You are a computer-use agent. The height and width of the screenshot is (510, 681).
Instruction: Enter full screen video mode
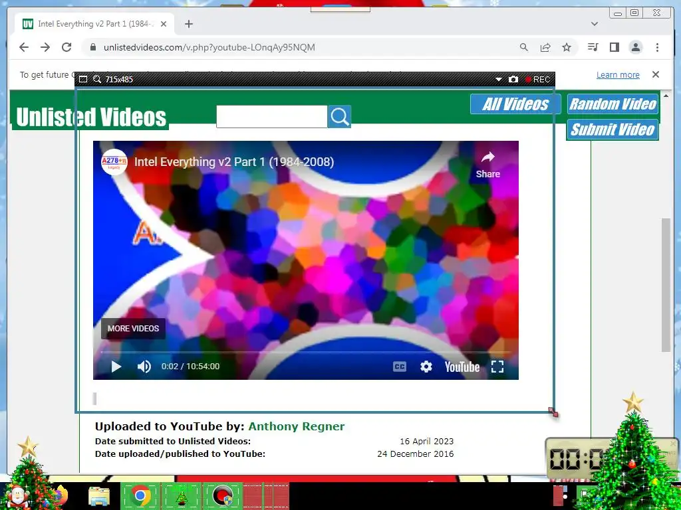497,367
